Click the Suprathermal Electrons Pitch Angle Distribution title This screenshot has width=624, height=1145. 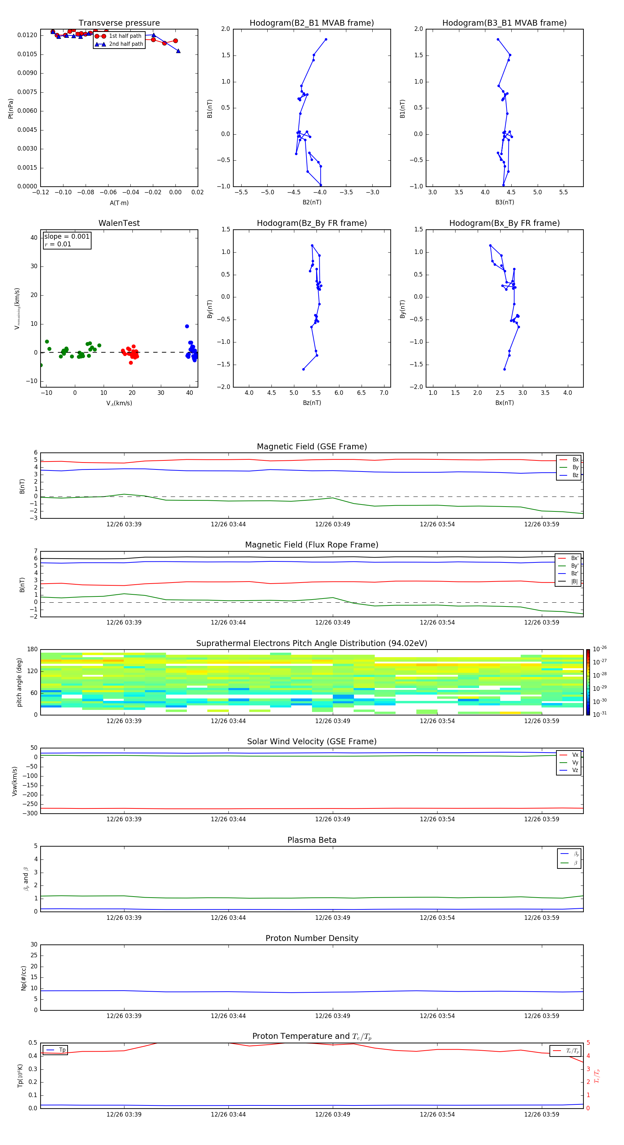pos(312,644)
